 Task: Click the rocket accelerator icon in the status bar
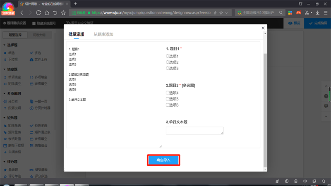point(277,181)
